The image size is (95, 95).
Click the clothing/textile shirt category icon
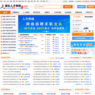point(1,36)
